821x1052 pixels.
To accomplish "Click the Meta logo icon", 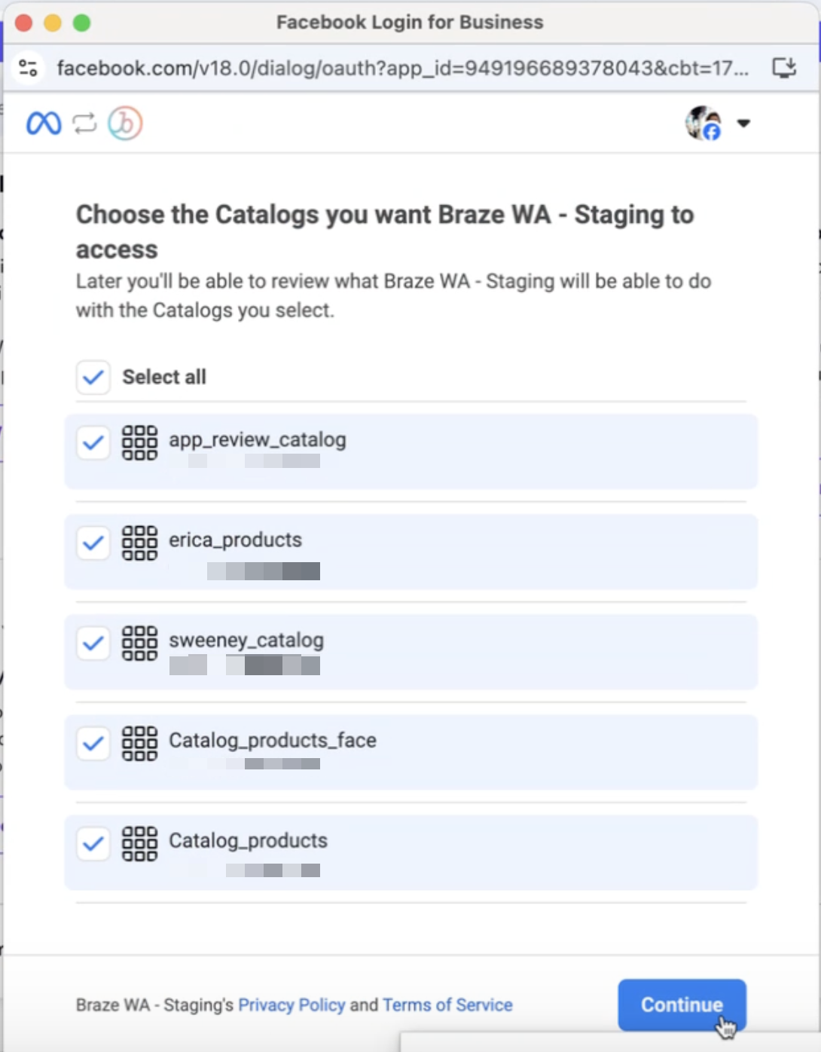I will (x=44, y=123).
